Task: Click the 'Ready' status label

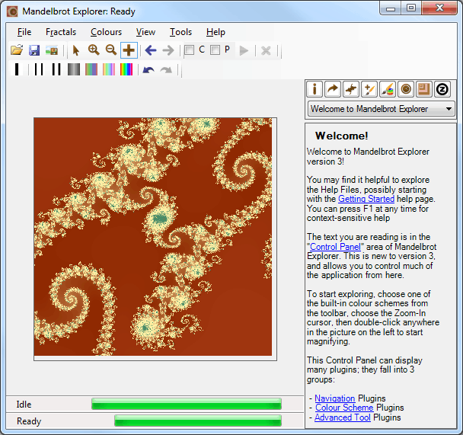Action: click(x=29, y=421)
